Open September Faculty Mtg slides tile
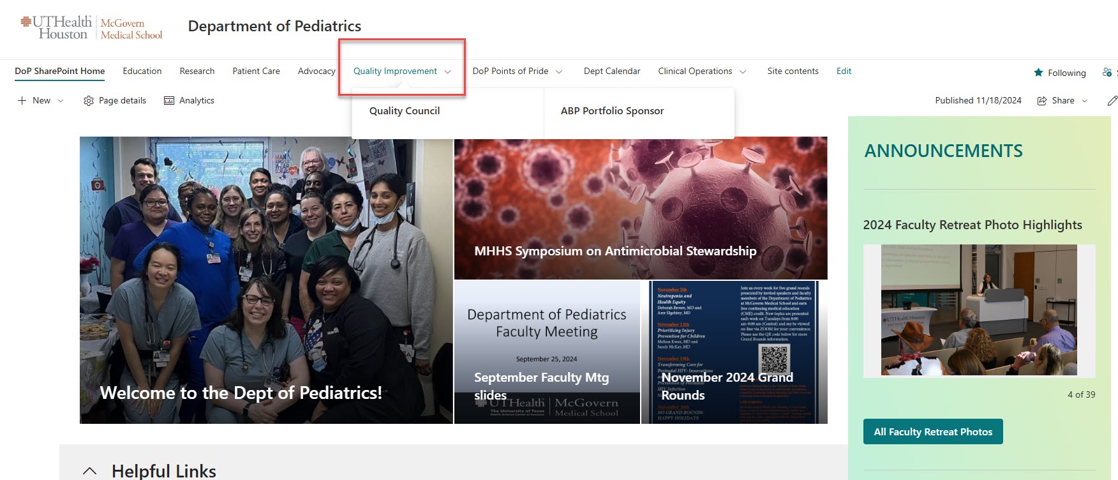Viewport: 1118px width, 480px height. tap(547, 352)
